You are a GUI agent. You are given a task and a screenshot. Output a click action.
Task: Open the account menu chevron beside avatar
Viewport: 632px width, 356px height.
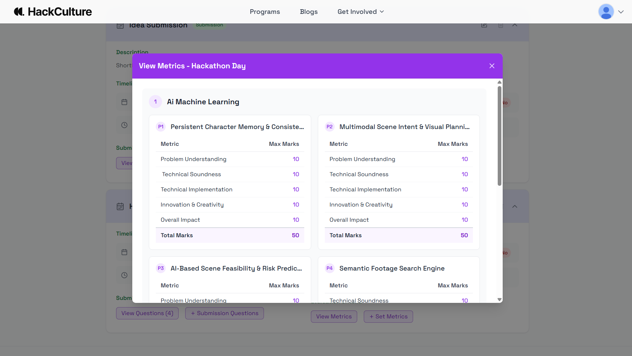pos(621,12)
